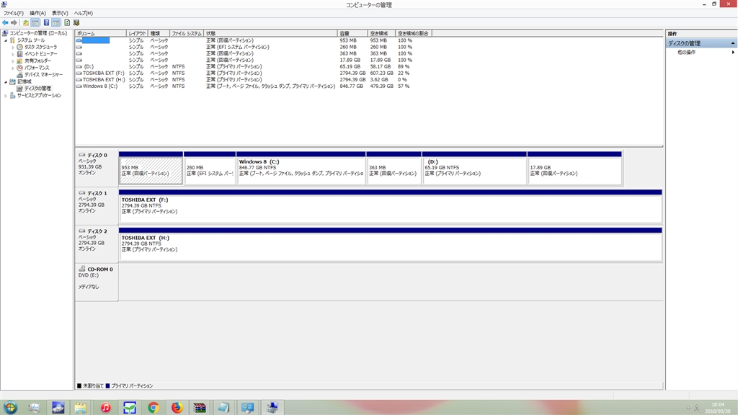This screenshot has width=738, height=415.
Task: Click the Up one level folder icon
Action: [x=26, y=22]
